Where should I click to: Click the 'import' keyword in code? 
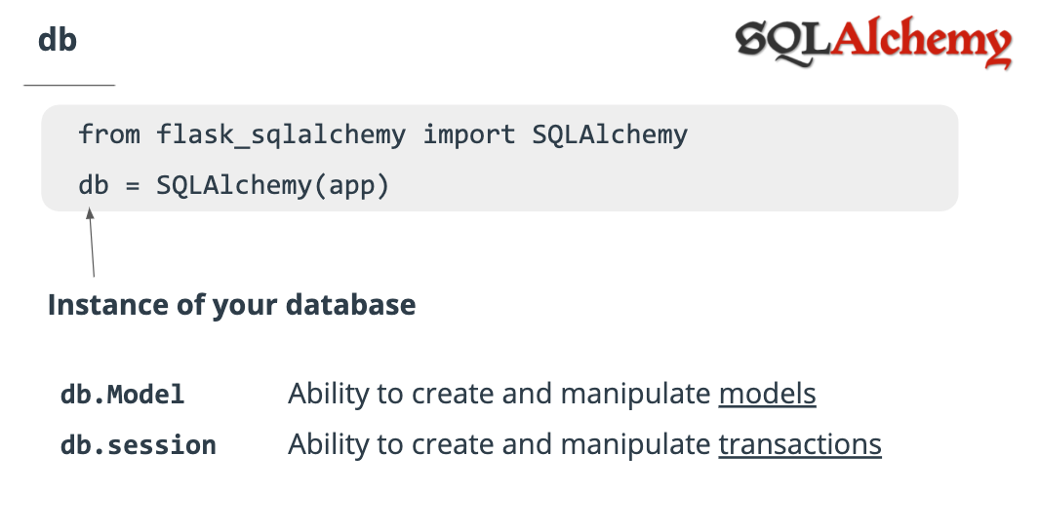coord(468,134)
